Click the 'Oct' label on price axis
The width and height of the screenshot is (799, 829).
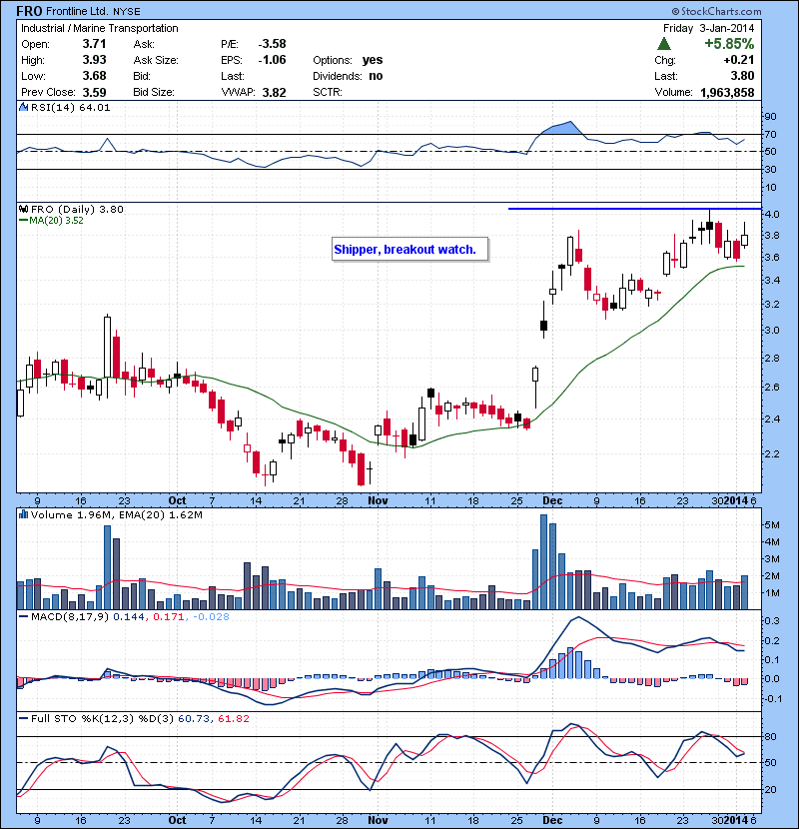point(177,500)
